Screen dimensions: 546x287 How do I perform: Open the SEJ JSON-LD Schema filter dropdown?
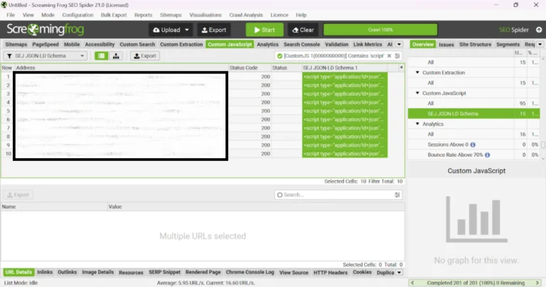point(45,56)
